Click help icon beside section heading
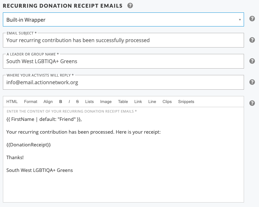The image size is (259, 207). coord(130,6)
